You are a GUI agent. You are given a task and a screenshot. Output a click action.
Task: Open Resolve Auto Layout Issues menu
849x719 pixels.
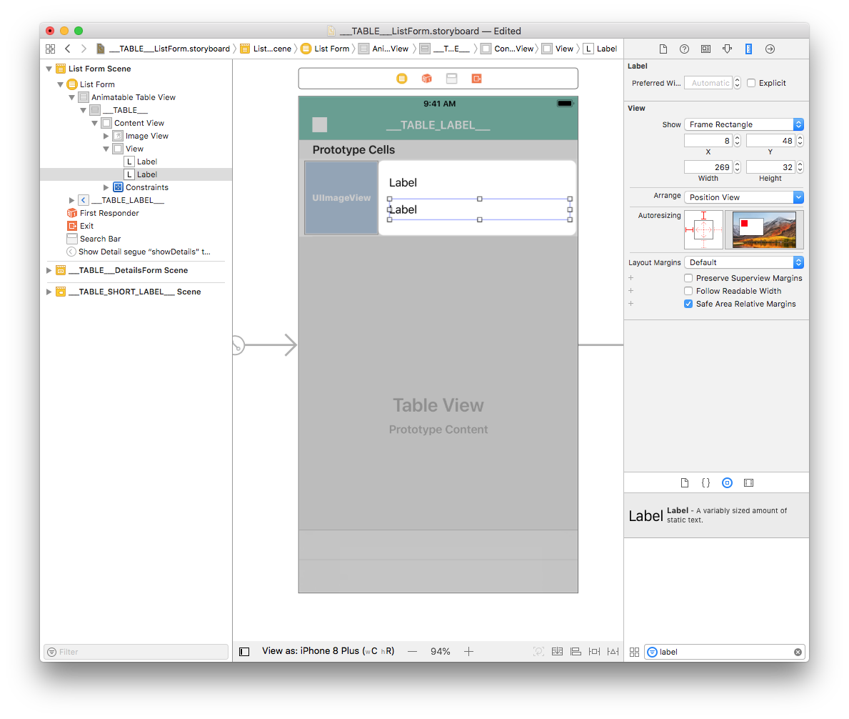[613, 651]
